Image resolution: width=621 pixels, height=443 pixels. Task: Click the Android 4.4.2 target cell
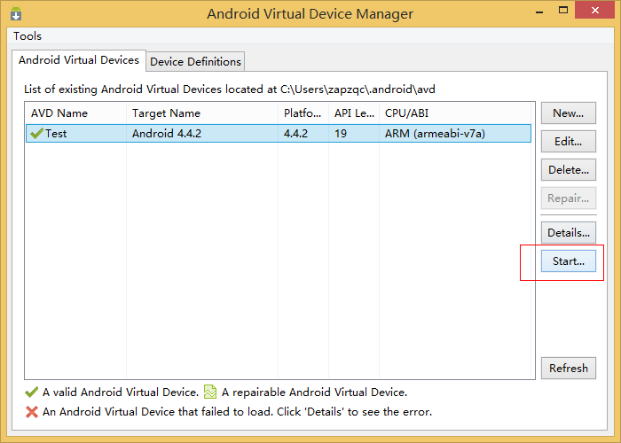pos(167,134)
